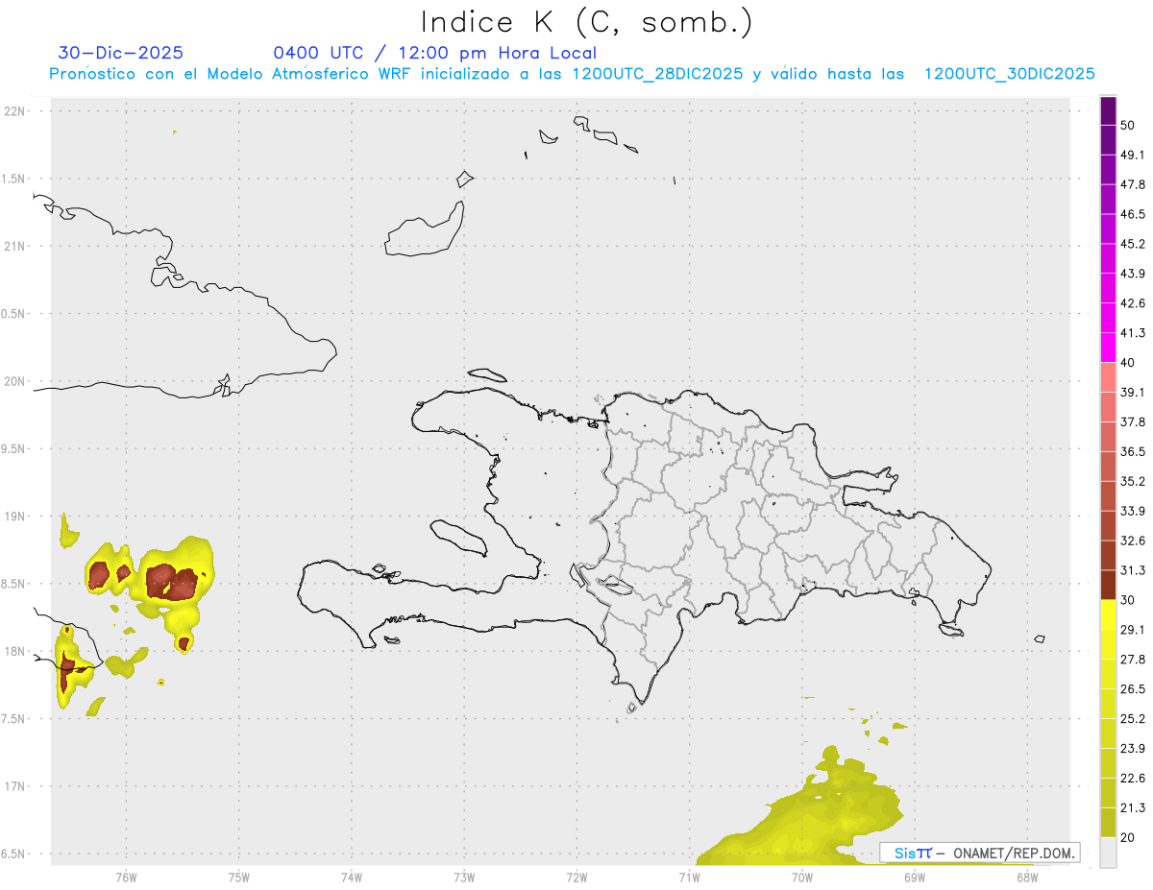Pick the dark purple swatch above 50

coord(1108,110)
